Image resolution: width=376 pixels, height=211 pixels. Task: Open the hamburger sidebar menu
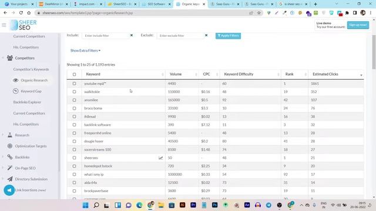point(4,25)
